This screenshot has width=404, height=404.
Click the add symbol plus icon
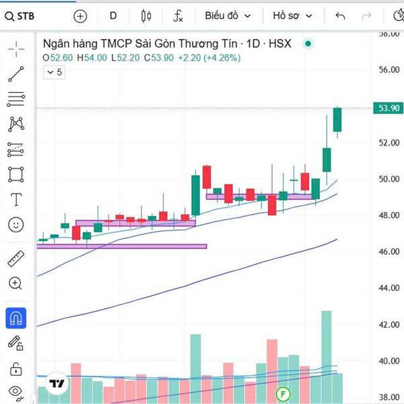[x=80, y=16]
